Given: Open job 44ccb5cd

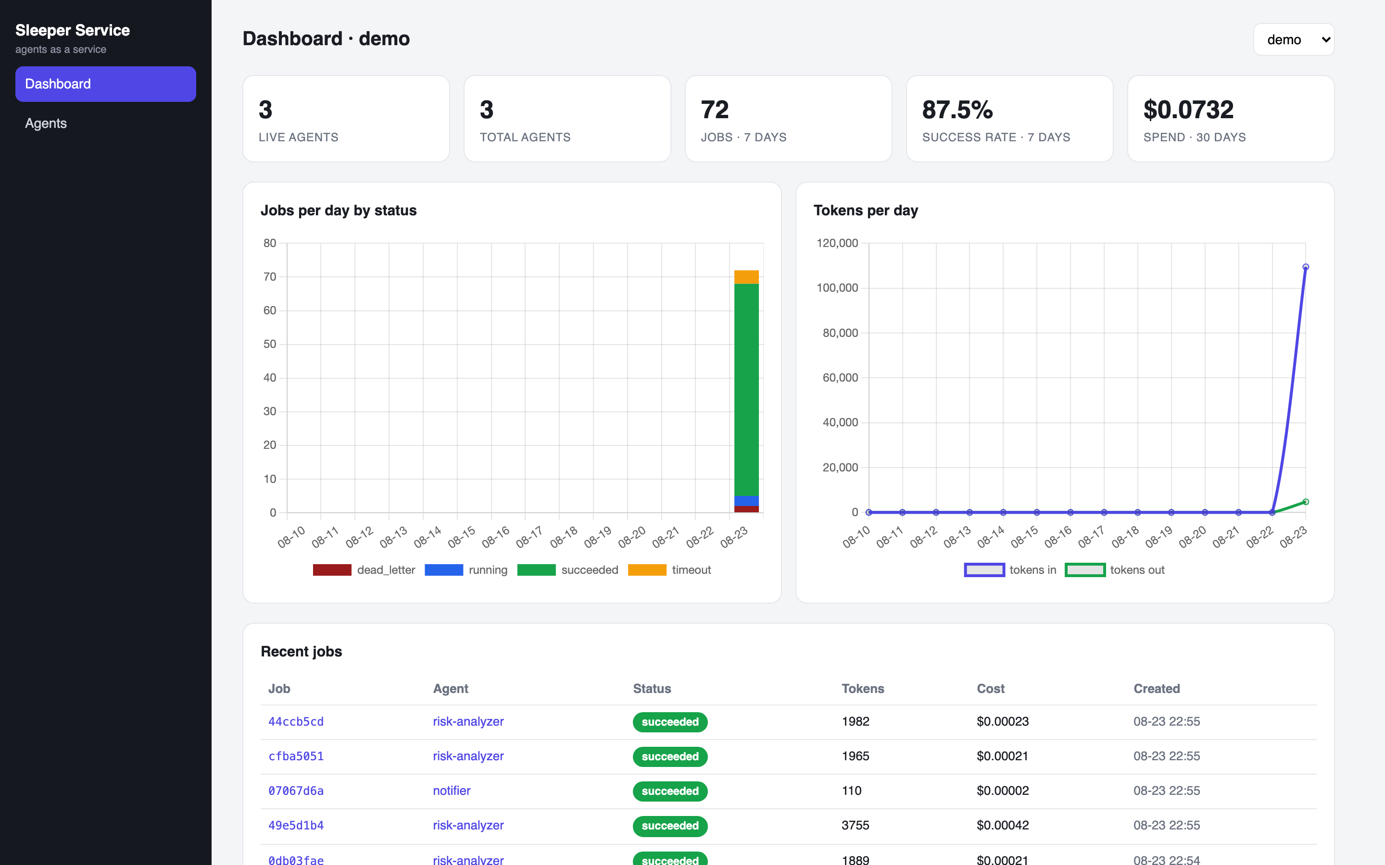Looking at the screenshot, I should click(296, 721).
